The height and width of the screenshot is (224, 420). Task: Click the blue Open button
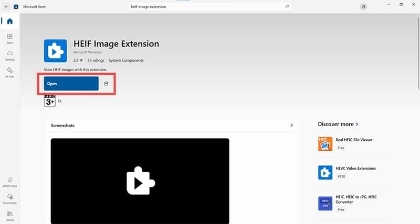tap(71, 84)
